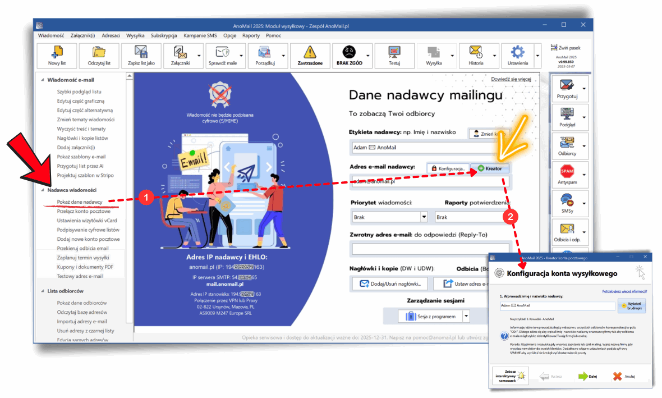This screenshot has width=662, height=398.
Task: Open the Pomoc menu
Action: tap(273, 35)
